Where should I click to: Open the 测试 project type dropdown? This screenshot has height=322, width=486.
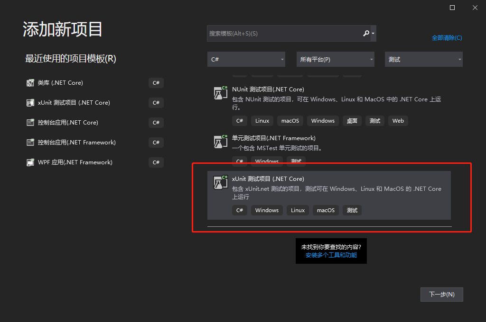(x=424, y=59)
